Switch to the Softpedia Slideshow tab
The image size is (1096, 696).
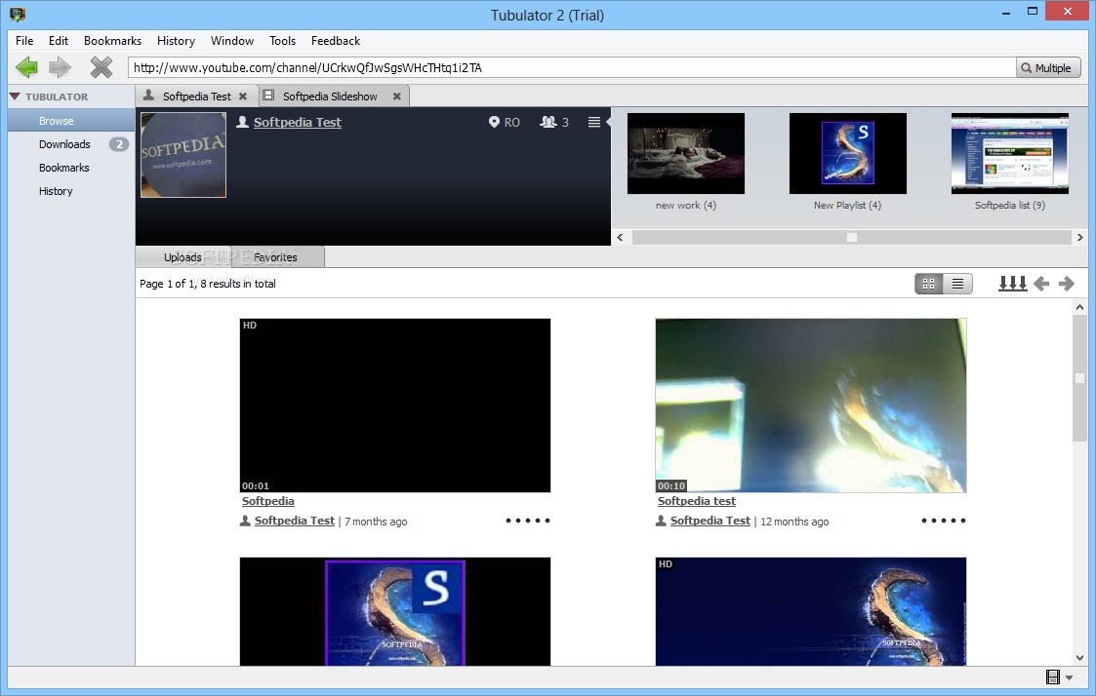tap(330, 97)
